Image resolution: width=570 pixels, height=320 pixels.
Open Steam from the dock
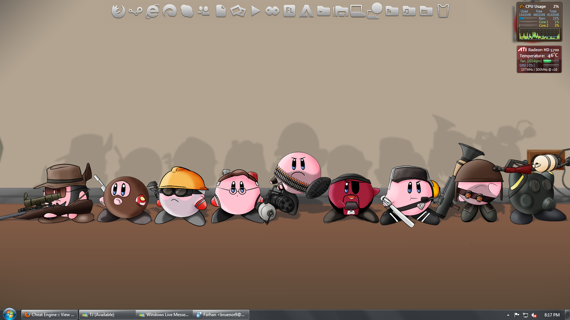[x=135, y=11]
